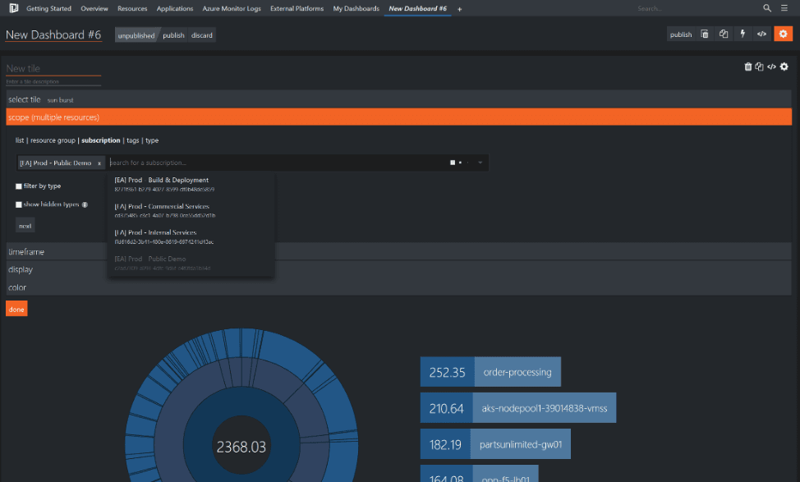The height and width of the screenshot is (482, 800).
Task: Click the New tile title field
Action: (53, 68)
